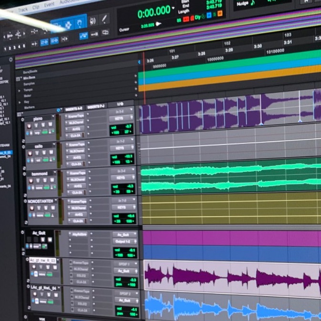Solo the hammond track
Screen dimensions: 321x321
(46, 181)
